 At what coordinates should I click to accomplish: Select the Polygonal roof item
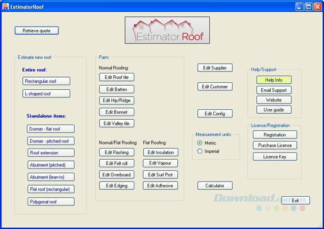tap(51, 201)
